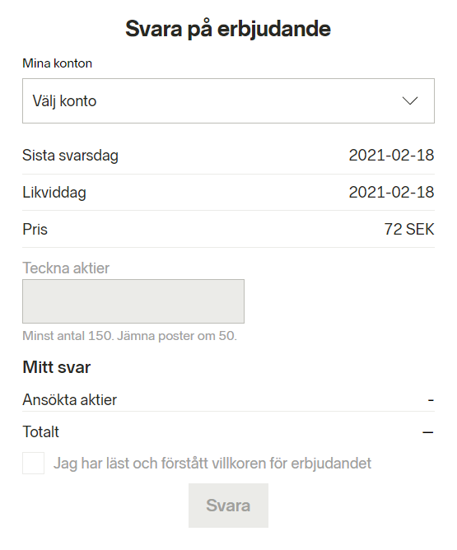
Task: Click the dash value beside Totalt
Action: click(x=428, y=432)
